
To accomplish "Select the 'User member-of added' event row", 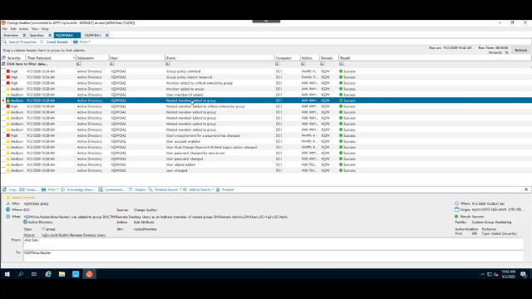I will [x=266, y=95].
